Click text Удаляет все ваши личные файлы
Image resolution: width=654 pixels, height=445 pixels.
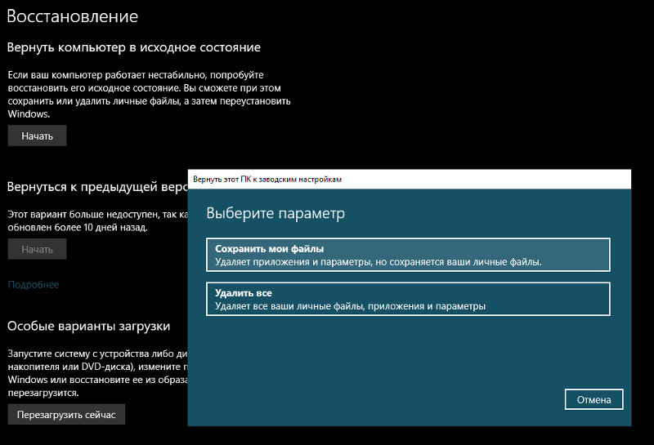tap(351, 306)
